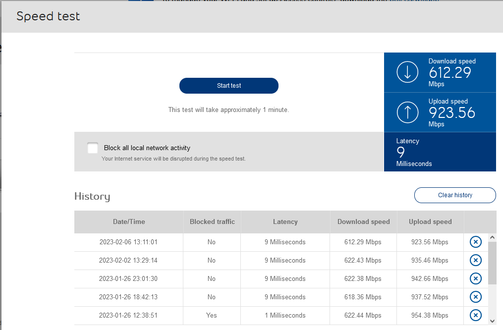Click the Download speed column header
The height and width of the screenshot is (330, 503).
pos(364,222)
